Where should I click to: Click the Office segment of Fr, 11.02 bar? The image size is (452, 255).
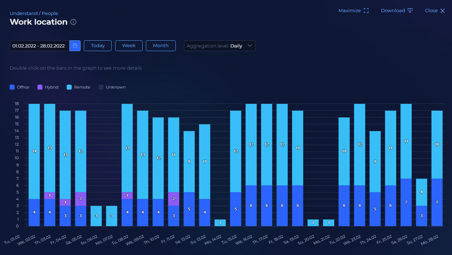pos(189,209)
